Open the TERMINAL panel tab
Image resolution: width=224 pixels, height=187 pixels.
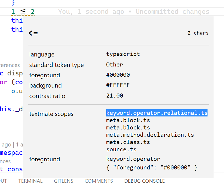tap(31, 181)
